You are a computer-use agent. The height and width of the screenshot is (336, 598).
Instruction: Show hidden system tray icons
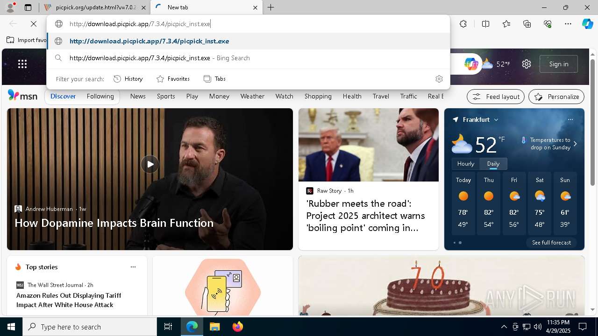pos(504,327)
